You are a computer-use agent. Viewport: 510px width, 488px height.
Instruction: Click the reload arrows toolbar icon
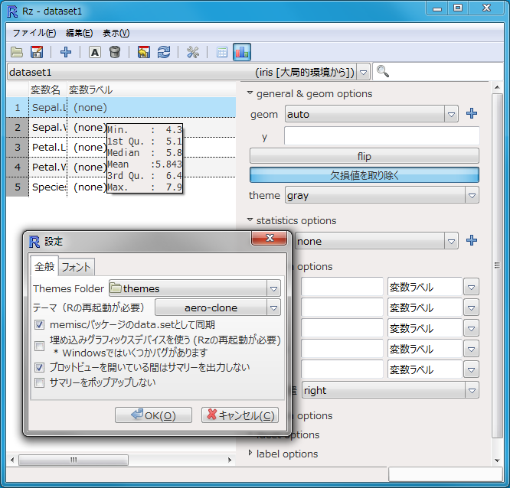[x=164, y=52]
